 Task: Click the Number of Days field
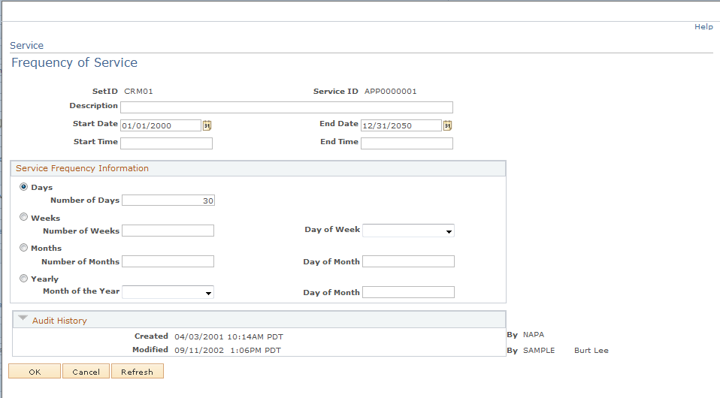click(168, 201)
